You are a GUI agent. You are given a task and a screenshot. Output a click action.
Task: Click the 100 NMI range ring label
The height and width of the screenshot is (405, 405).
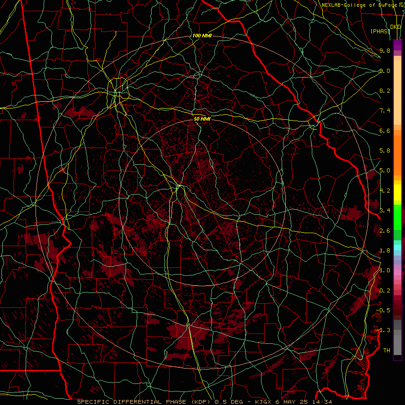click(202, 36)
